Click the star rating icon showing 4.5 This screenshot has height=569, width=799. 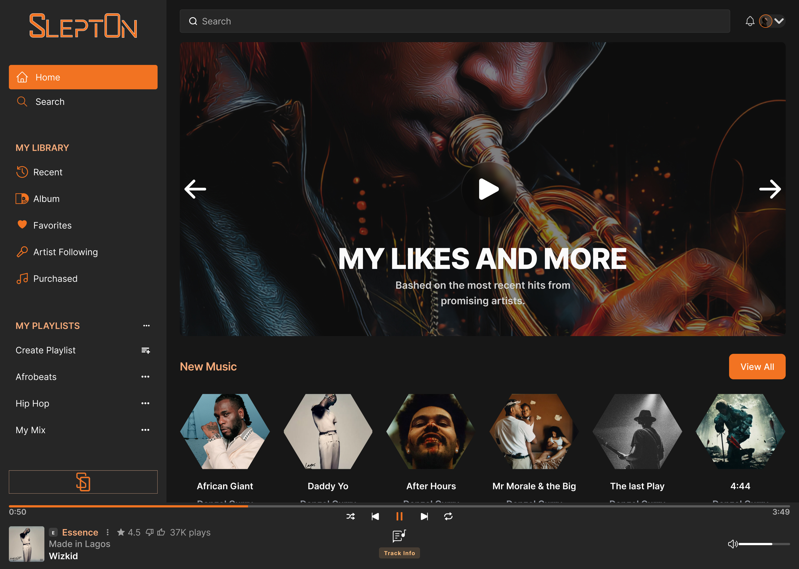pyautogui.click(x=121, y=532)
